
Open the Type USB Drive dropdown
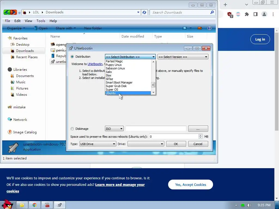point(98,144)
